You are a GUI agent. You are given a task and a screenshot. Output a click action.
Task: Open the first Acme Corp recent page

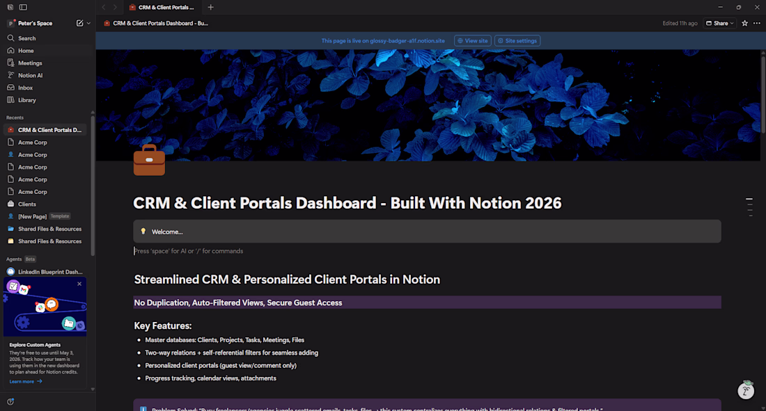tap(45, 143)
